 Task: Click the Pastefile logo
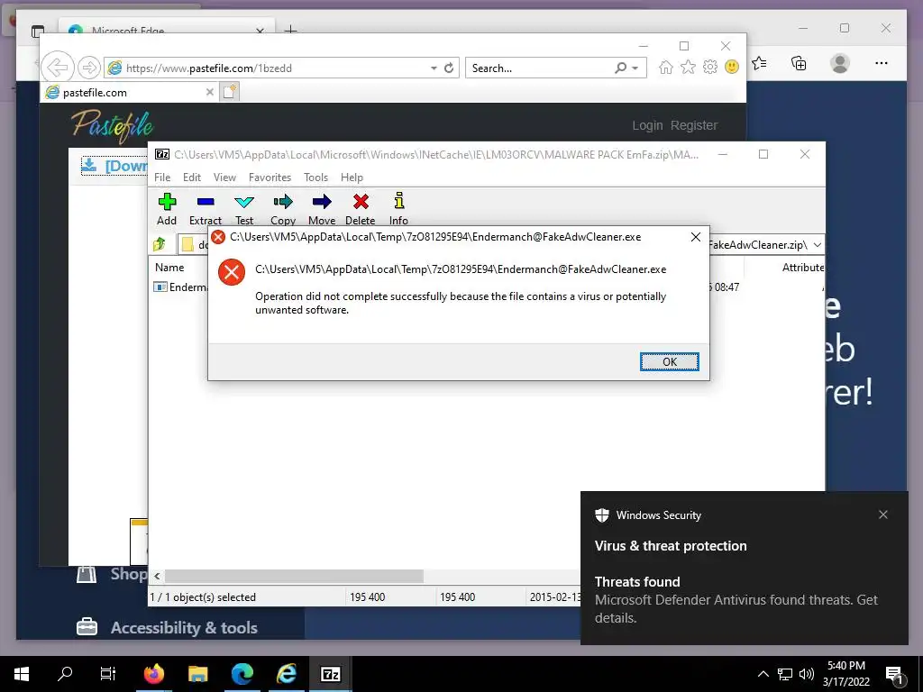[112, 125]
